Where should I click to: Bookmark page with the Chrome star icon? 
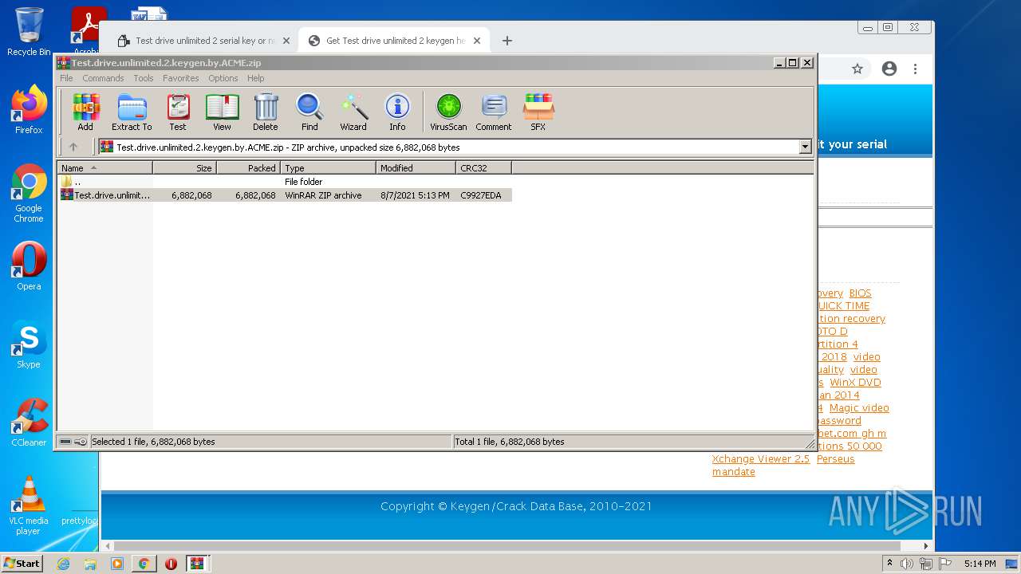pyautogui.click(x=857, y=69)
